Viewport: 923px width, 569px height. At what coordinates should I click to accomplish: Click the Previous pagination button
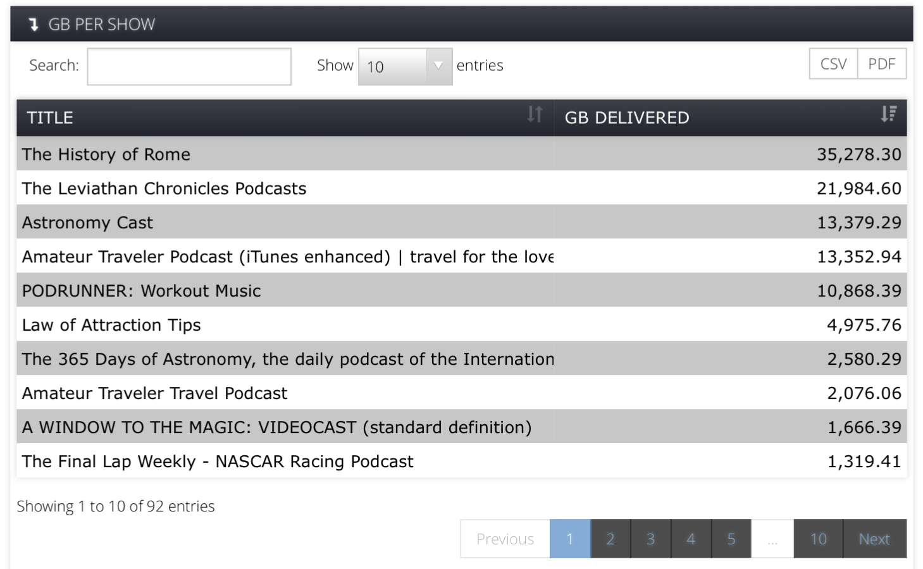(505, 539)
